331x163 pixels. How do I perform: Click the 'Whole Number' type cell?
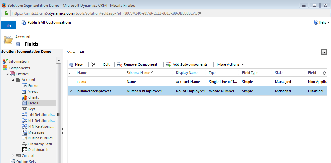(x=222, y=91)
